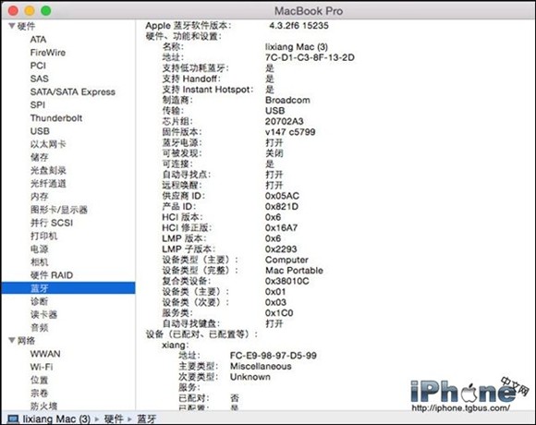Click the green zoom window button
This screenshot has width=536, height=425.
click(46, 10)
